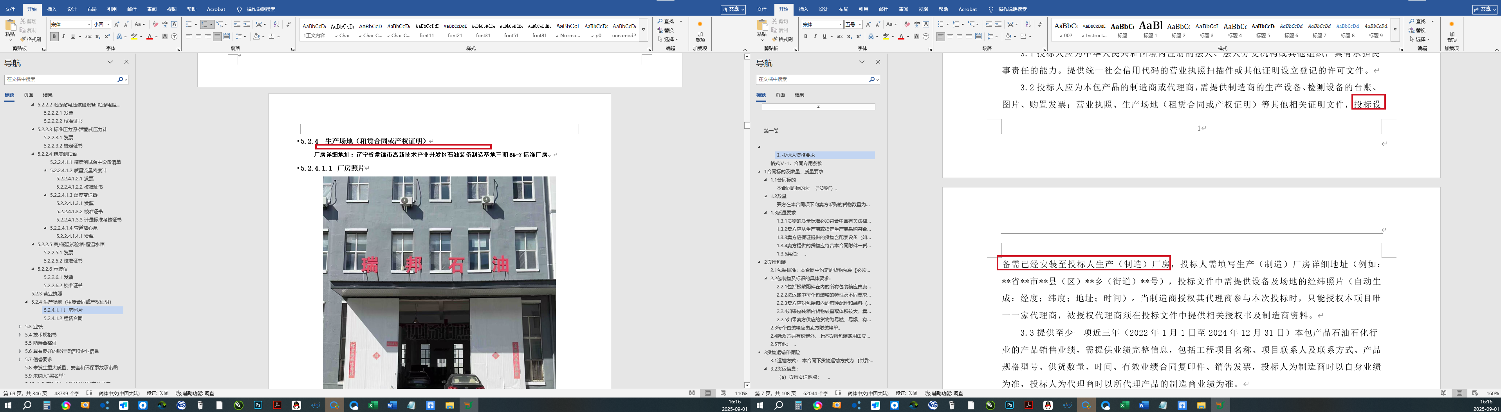The width and height of the screenshot is (1501, 412).
Task: Click Superscript icon in right window ribbon
Action: 858,37
